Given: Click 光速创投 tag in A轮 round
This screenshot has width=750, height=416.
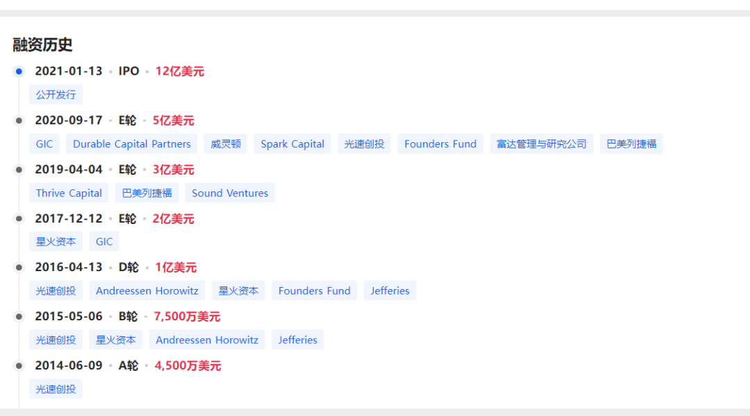Looking at the screenshot, I should pyautogui.click(x=56, y=389).
